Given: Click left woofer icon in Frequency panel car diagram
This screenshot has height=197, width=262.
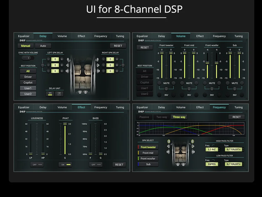Looking at the screenshot, I should click(168, 152).
